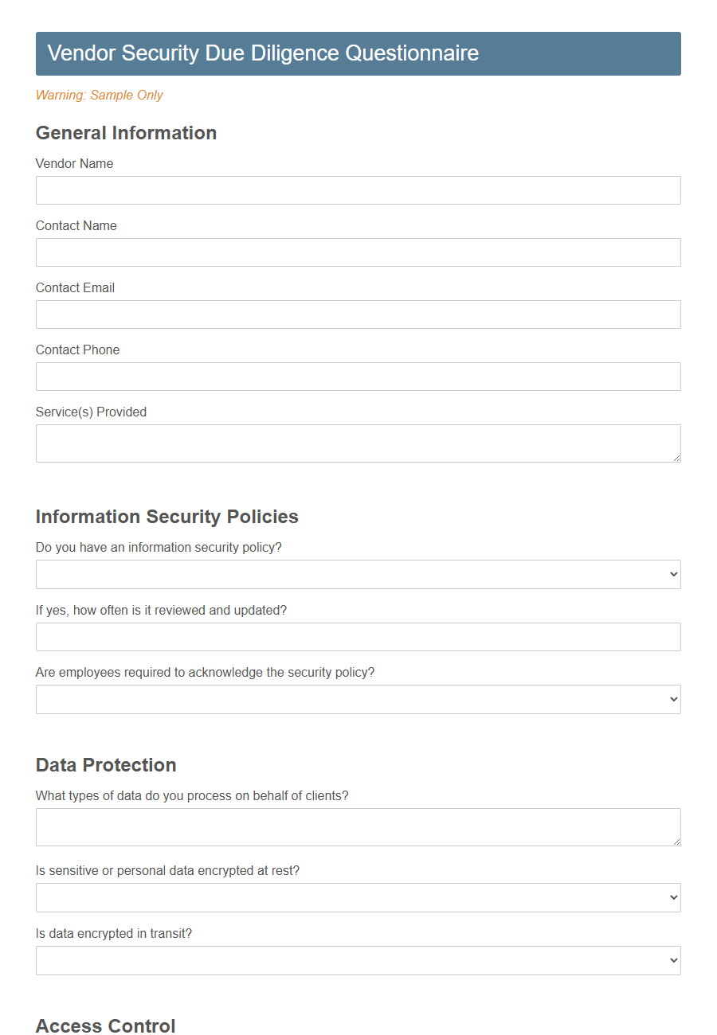Click the Vendor Name input field
Viewport: 717px width, 1035px height.
point(358,190)
